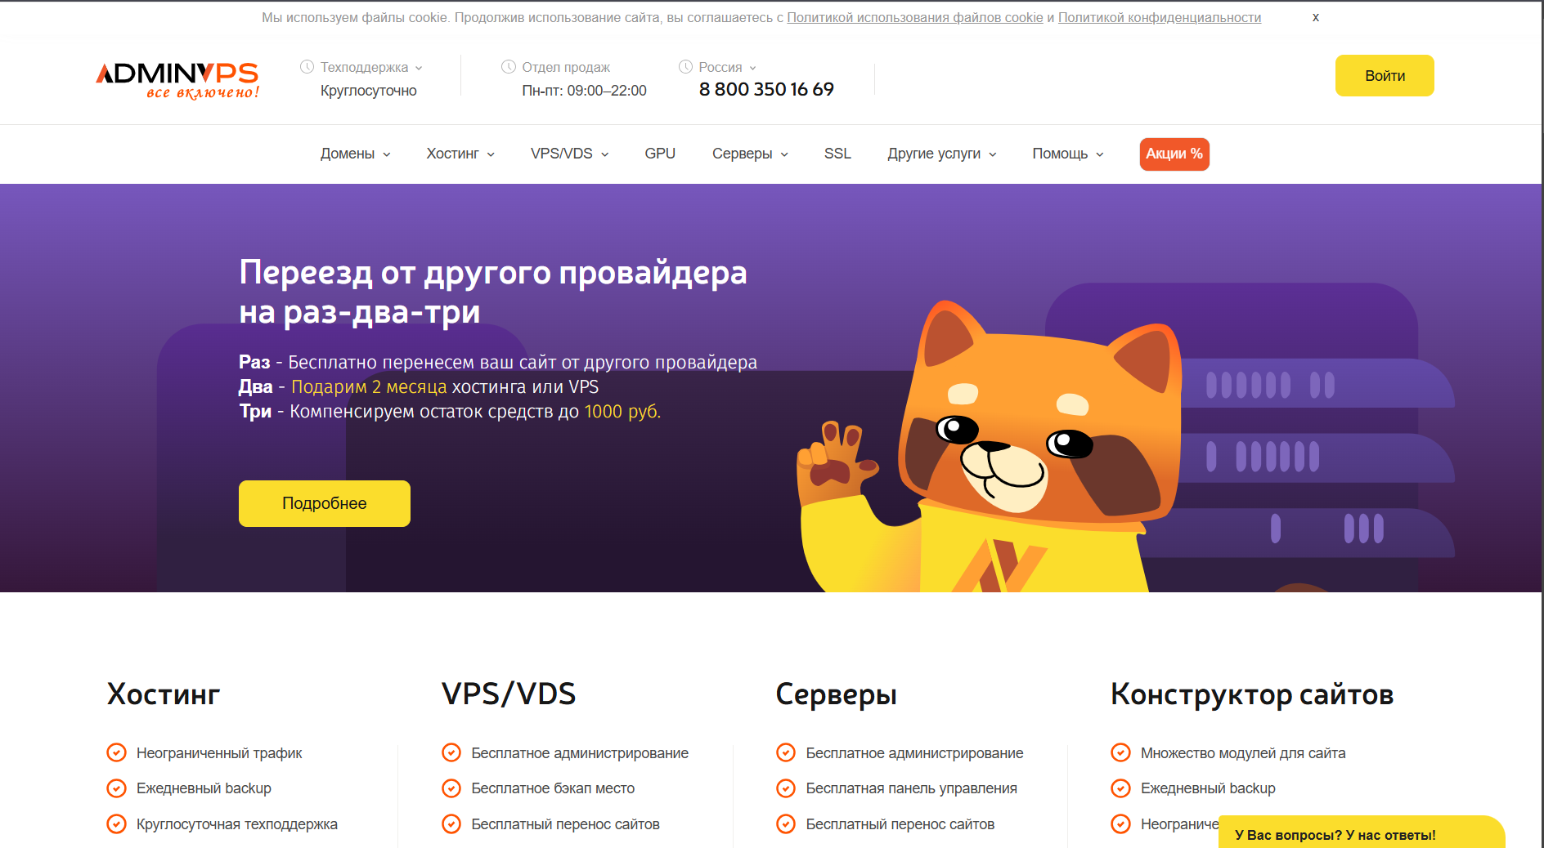Click the clock icon beside Отдел продаж
The height and width of the screenshot is (848, 1544).
coord(509,67)
